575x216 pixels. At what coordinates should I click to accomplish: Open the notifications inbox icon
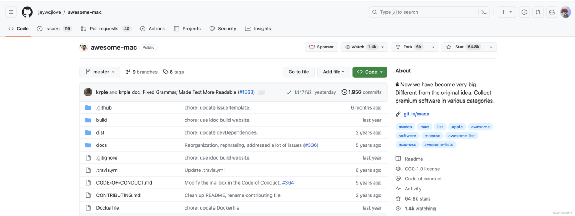pos(552,12)
